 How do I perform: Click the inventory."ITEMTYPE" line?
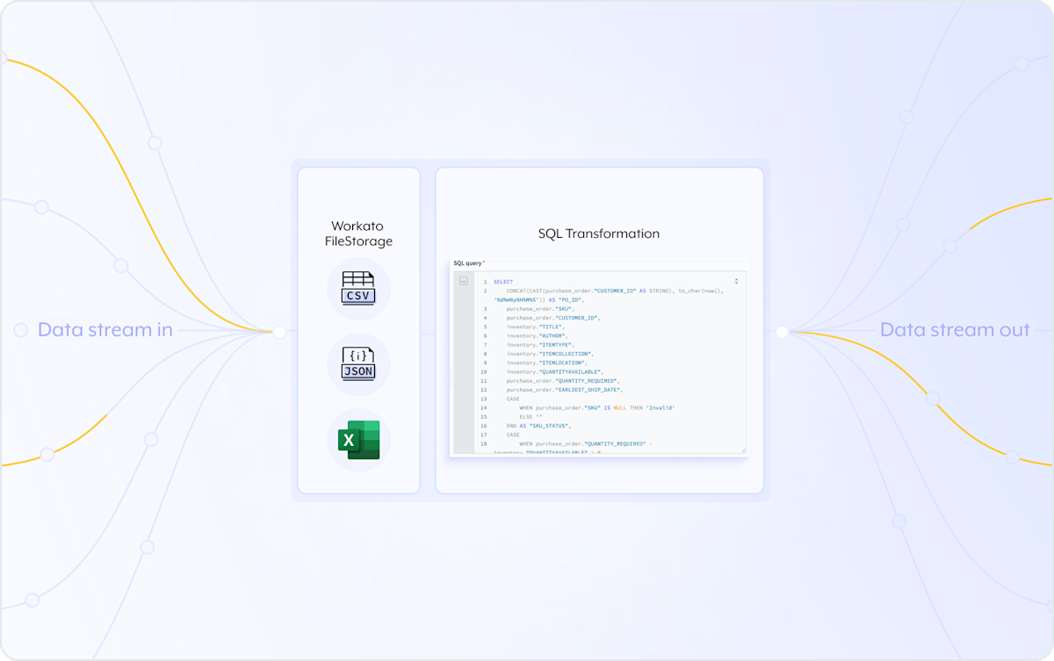541,345
